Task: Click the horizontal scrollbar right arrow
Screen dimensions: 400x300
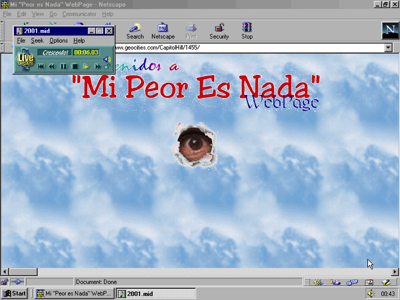Action: pyautogui.click(x=395, y=272)
